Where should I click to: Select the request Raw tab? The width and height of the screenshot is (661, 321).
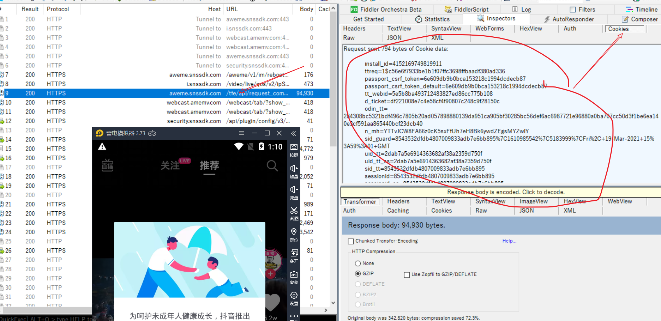[x=349, y=38]
